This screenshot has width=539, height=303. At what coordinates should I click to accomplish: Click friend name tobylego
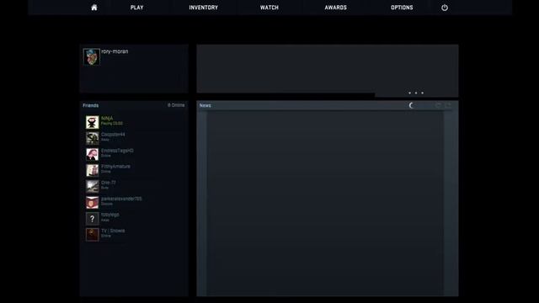pyautogui.click(x=110, y=215)
